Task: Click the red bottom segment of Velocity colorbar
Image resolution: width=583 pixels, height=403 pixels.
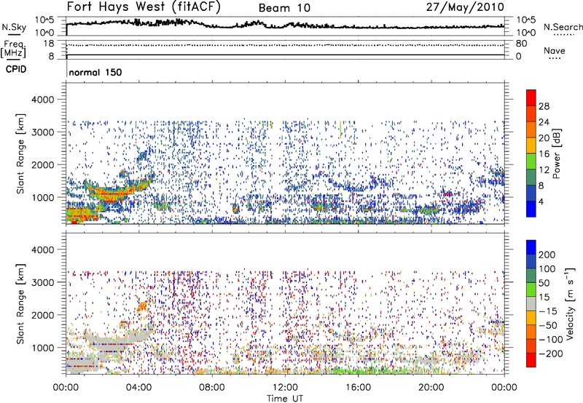Action: 531,360
